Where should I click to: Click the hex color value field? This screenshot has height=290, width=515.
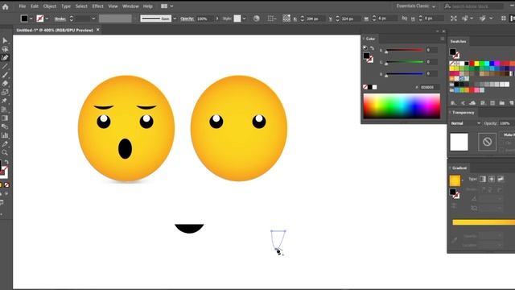point(429,87)
